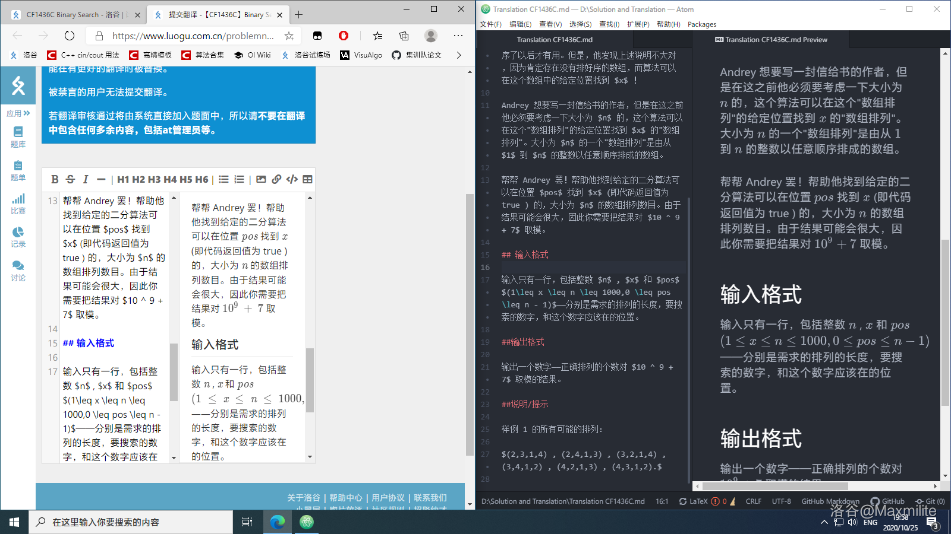951x534 pixels.
Task: Open 讨论 discussion in Luogu sidebar
Action: click(18, 271)
